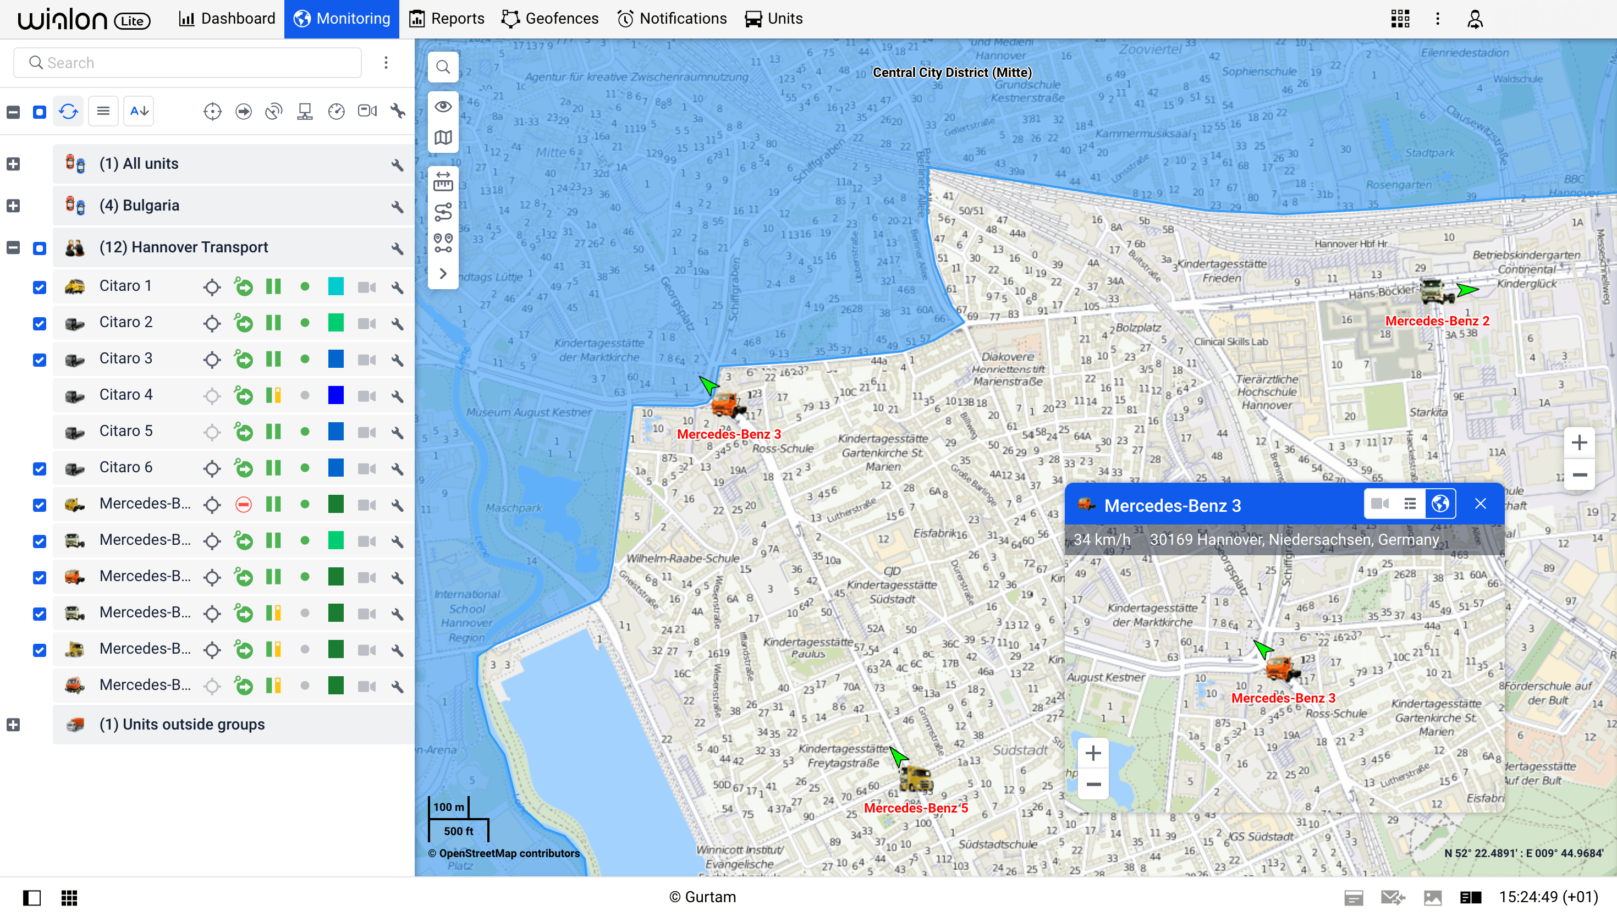The image size is (1617, 917).
Task: Open the map search tool icon
Action: pyautogui.click(x=443, y=67)
